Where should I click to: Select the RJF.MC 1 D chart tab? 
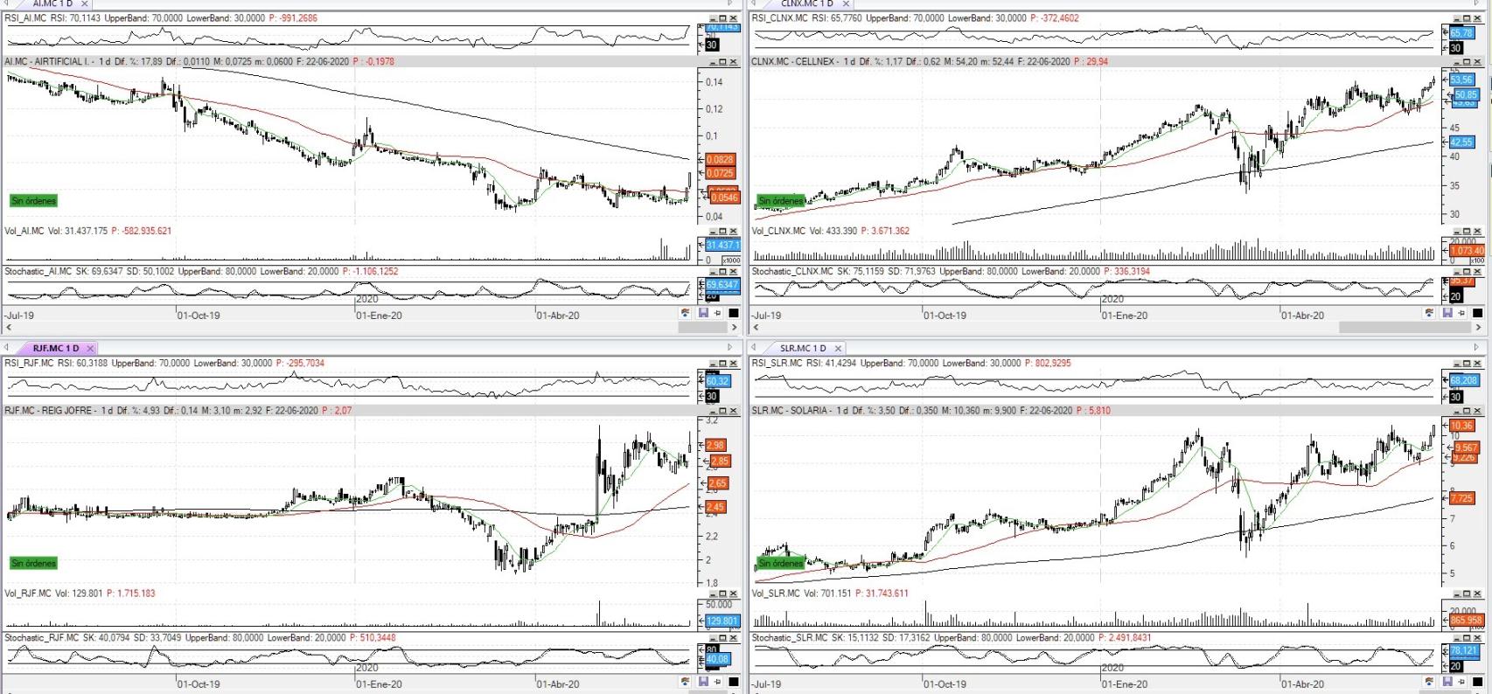(56, 348)
